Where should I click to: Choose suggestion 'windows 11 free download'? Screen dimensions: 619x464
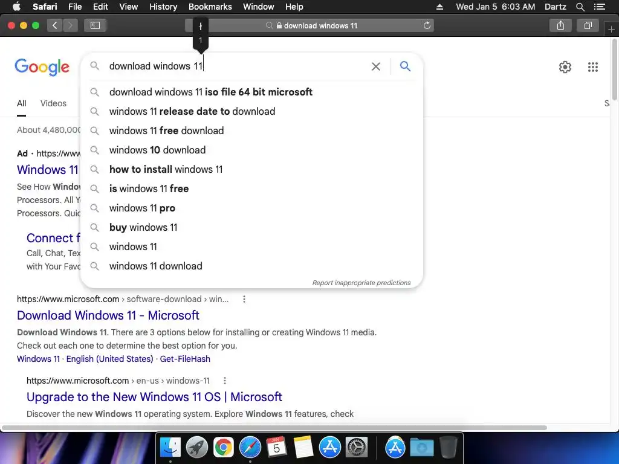pos(252,130)
